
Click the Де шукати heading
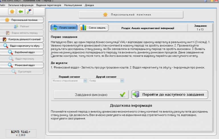59,63
